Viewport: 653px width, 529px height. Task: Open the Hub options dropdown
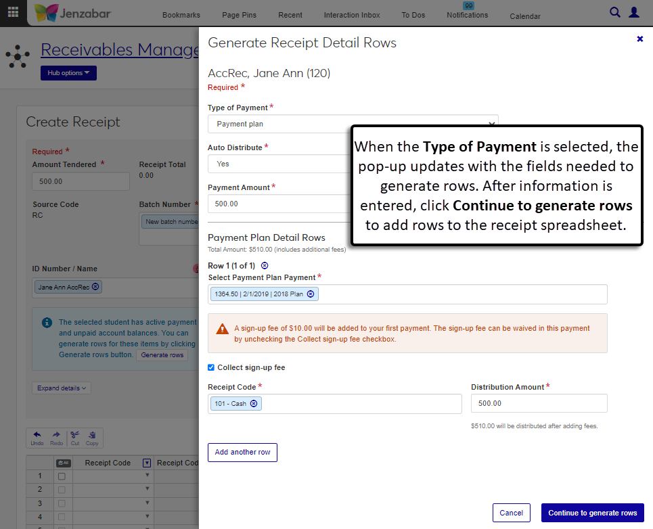[68, 73]
